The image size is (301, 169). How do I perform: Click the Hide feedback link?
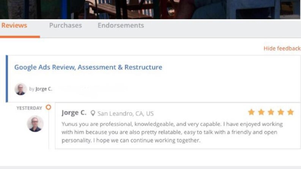pyautogui.click(x=282, y=49)
